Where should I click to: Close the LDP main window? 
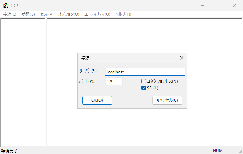235,5
